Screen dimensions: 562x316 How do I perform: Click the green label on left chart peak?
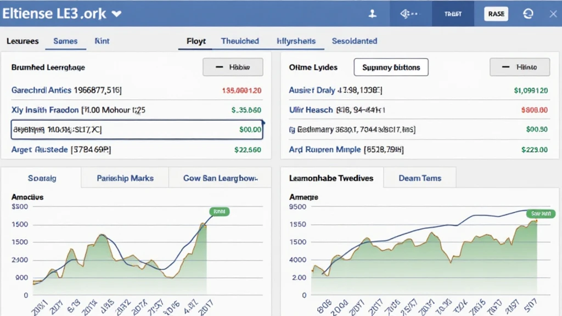(x=219, y=211)
